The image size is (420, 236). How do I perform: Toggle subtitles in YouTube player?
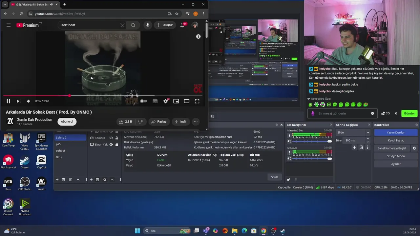[155, 101]
